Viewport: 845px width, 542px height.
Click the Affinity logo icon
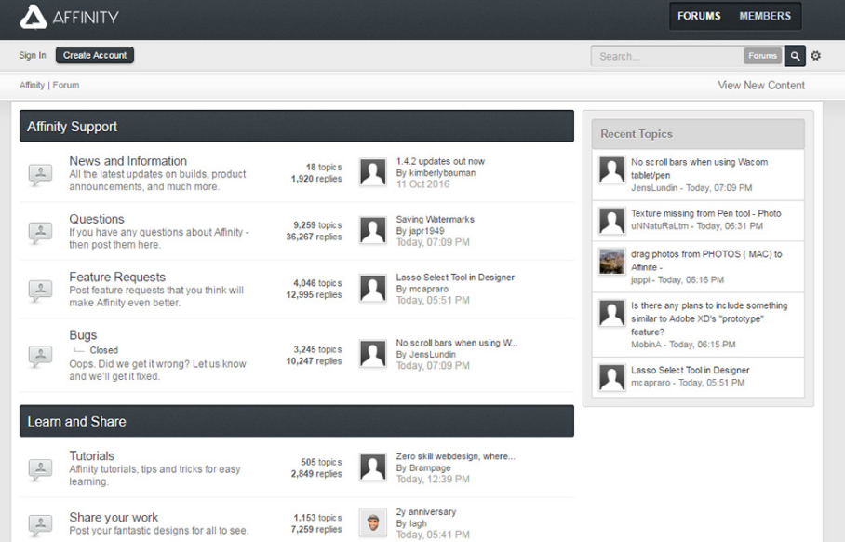[34, 17]
